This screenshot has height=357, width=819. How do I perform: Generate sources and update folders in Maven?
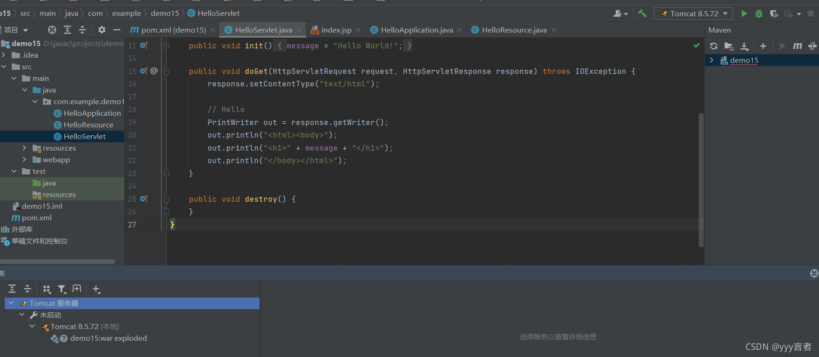[x=729, y=46]
